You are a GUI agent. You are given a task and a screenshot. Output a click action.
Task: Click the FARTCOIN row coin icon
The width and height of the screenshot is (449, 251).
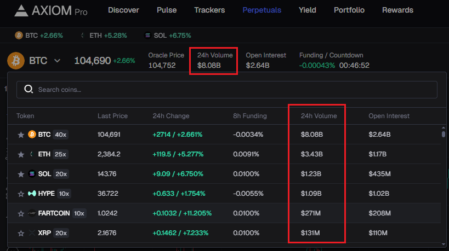[x=32, y=213]
